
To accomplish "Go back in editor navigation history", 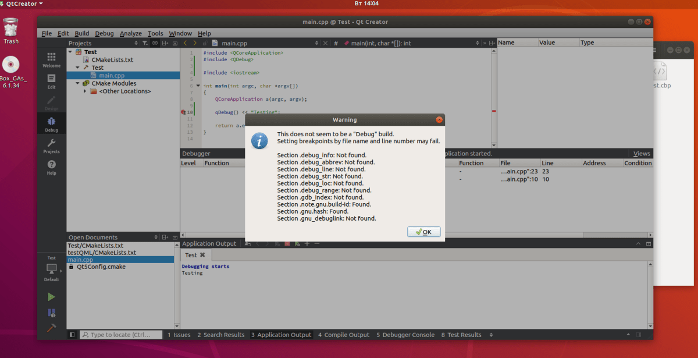I will [186, 43].
